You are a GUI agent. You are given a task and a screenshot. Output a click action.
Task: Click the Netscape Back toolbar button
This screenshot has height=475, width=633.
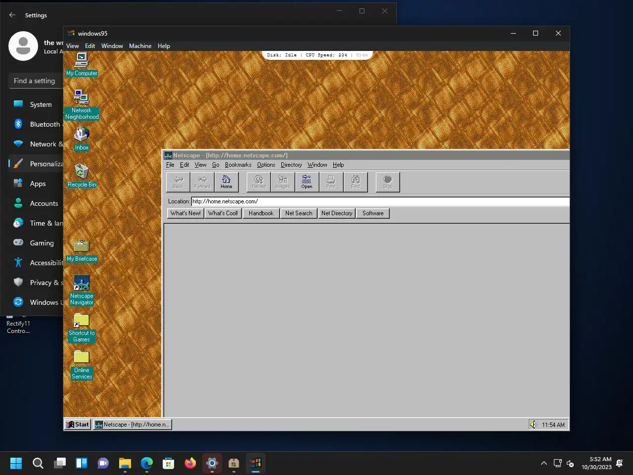(178, 182)
